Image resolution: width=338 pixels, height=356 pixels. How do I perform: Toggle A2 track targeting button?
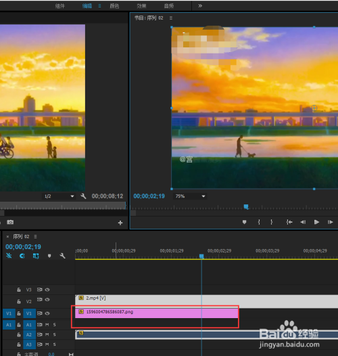pyautogui.click(x=29, y=334)
